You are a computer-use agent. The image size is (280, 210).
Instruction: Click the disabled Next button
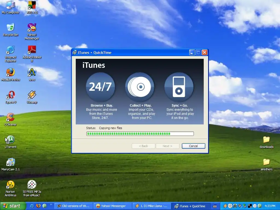(168, 146)
